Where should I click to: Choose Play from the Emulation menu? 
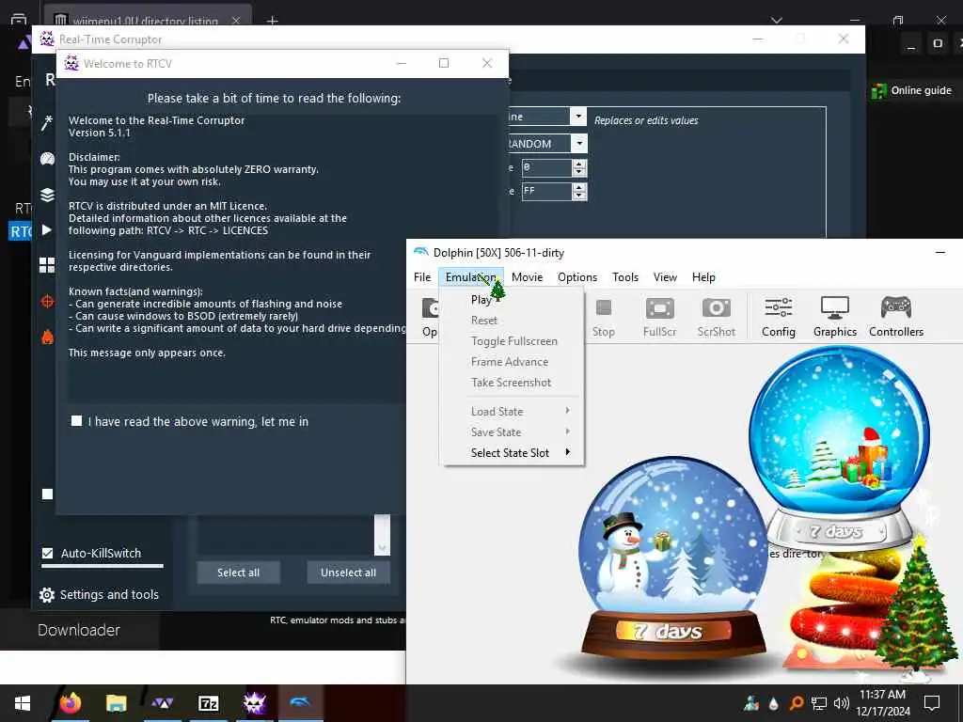[512, 300]
